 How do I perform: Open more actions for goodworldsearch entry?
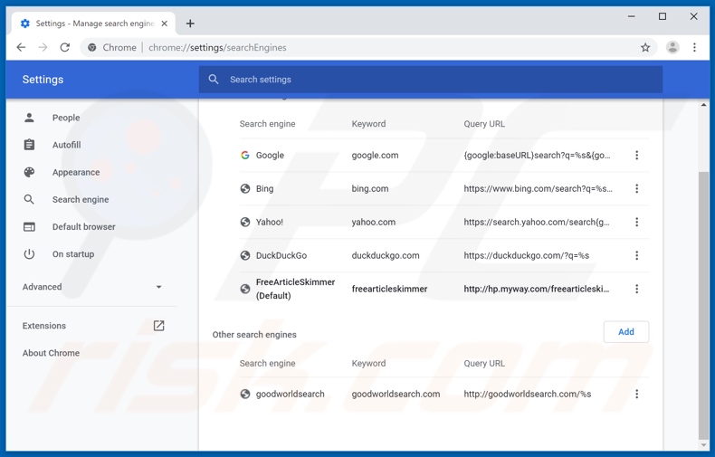point(636,395)
